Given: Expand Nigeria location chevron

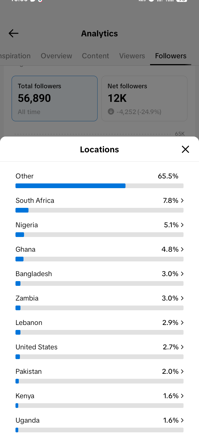Looking at the screenshot, I should click(182, 225).
